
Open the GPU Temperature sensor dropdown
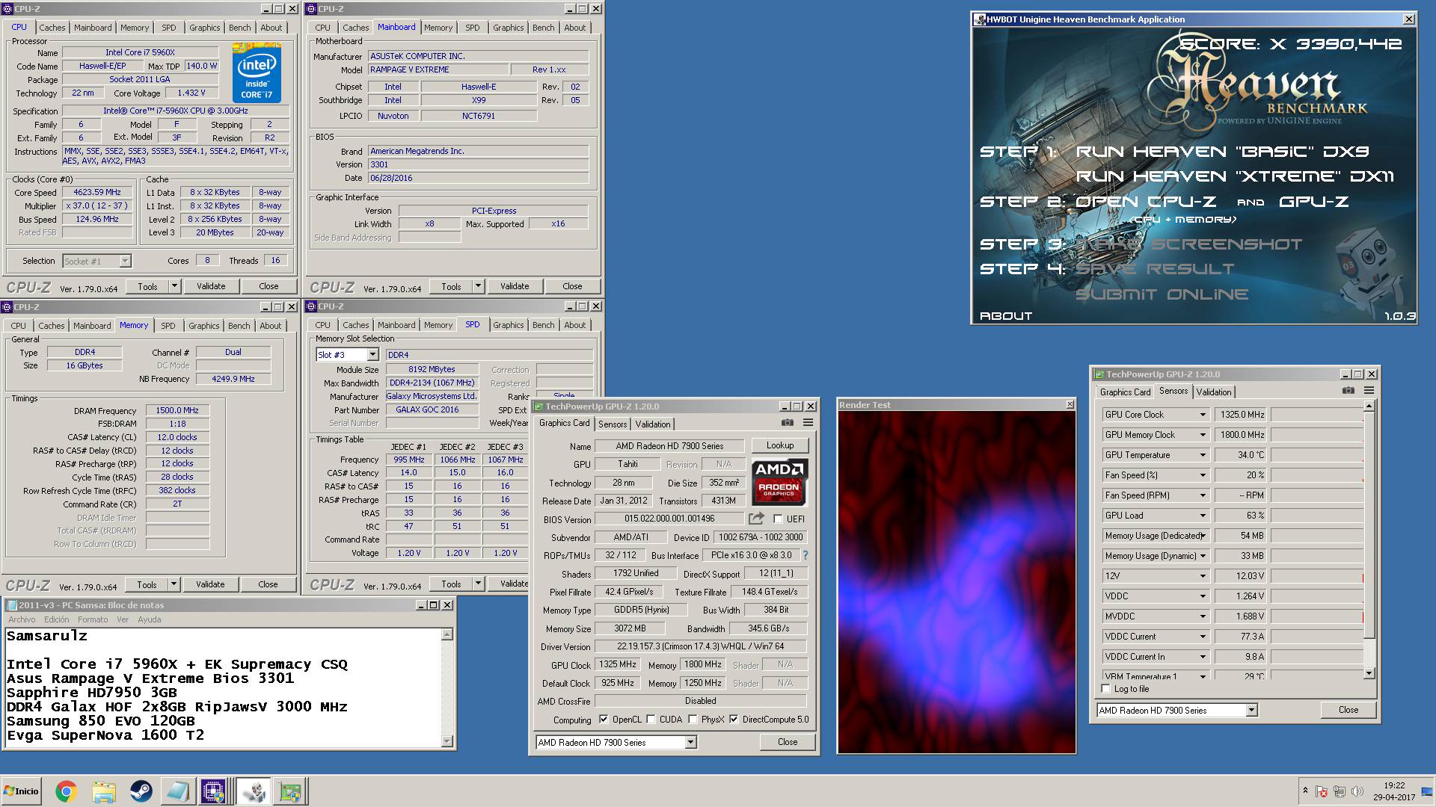click(1203, 455)
